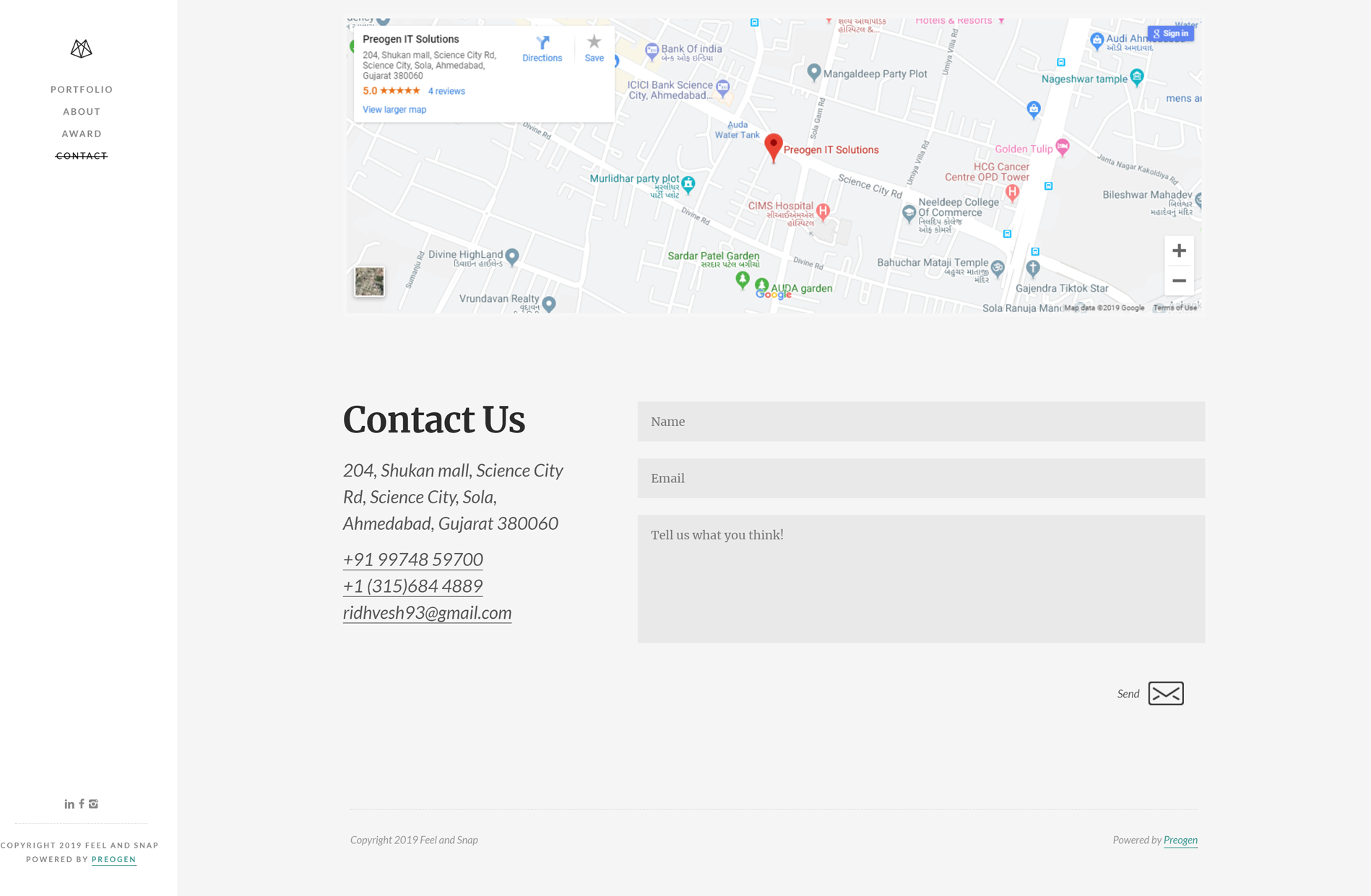Click the Murlidhar party plot marker
Screen dimensions: 1371x896
(x=688, y=184)
